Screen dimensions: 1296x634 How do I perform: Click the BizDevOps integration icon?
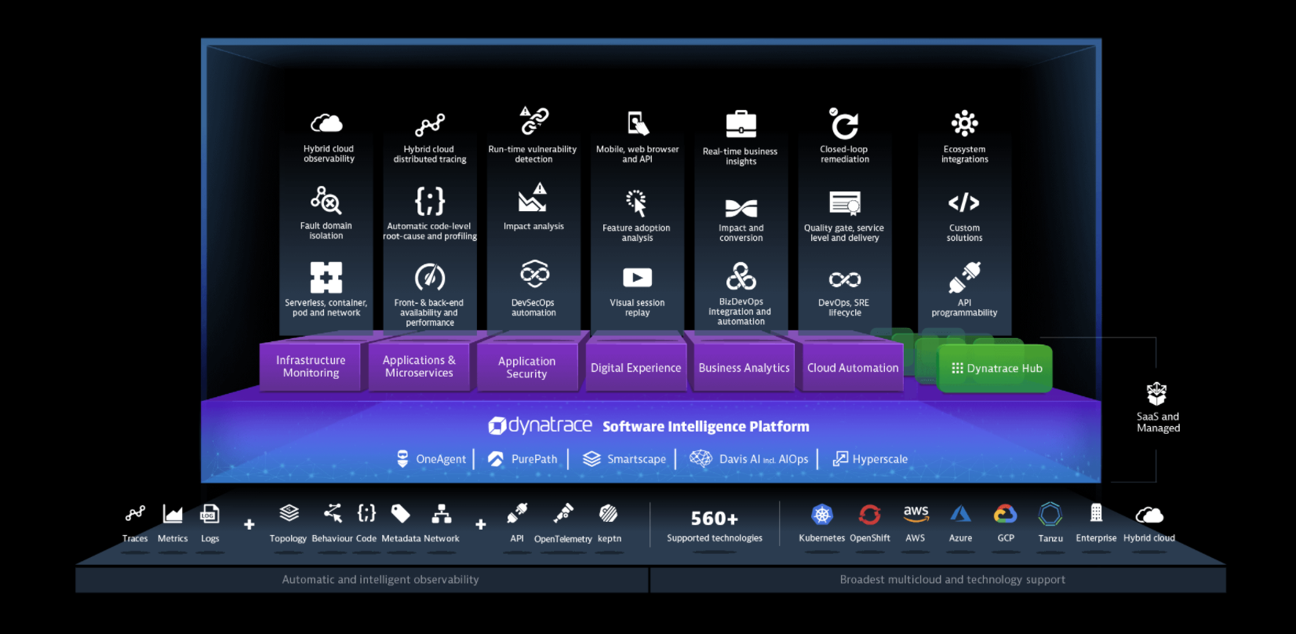pos(741,276)
